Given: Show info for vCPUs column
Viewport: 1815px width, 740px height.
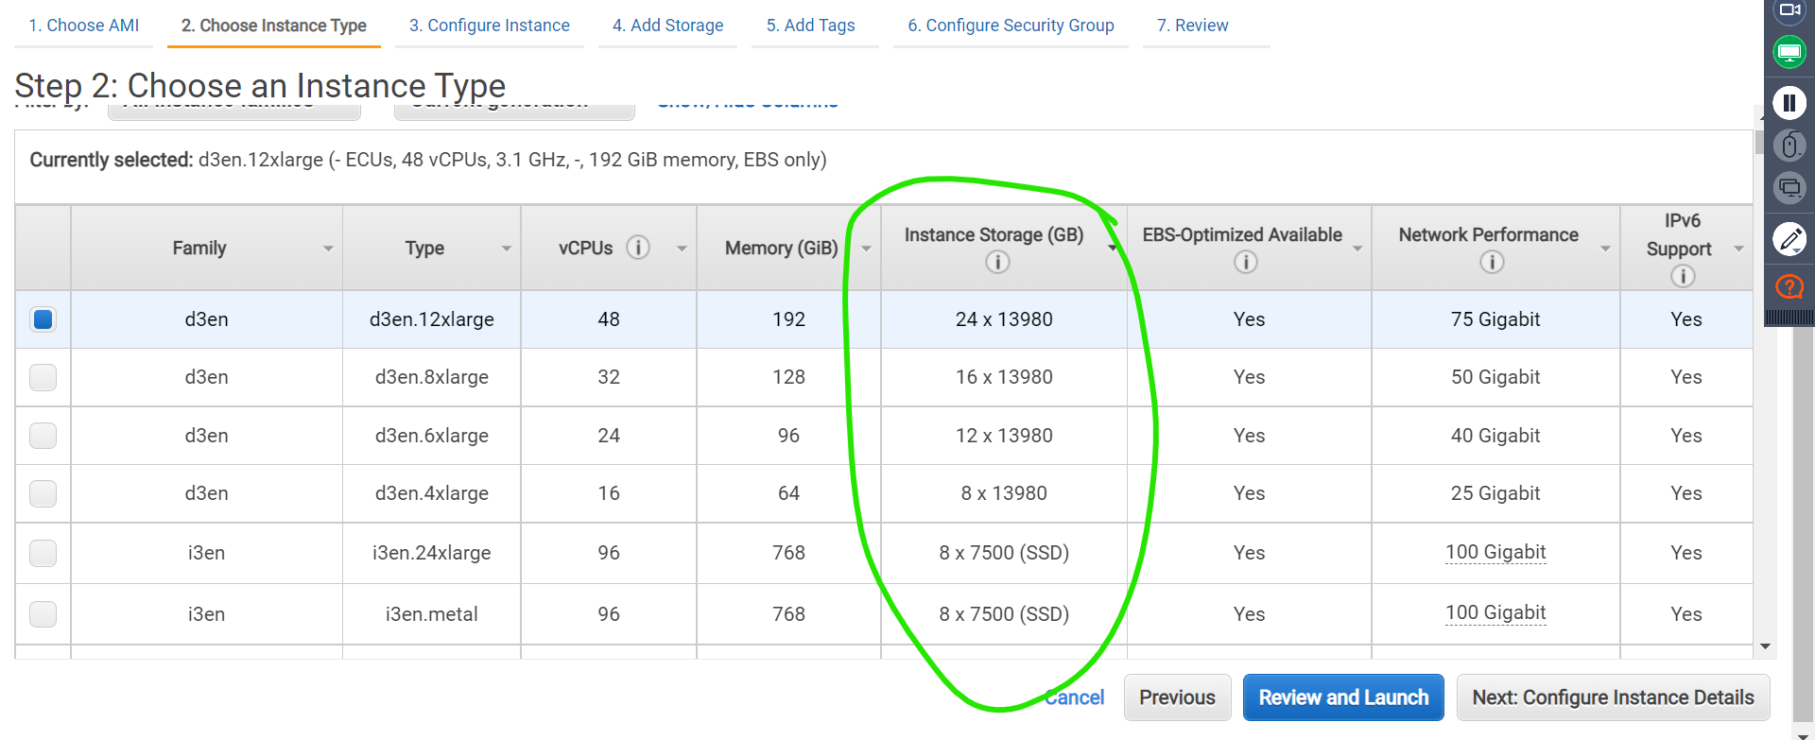Looking at the screenshot, I should (x=638, y=248).
